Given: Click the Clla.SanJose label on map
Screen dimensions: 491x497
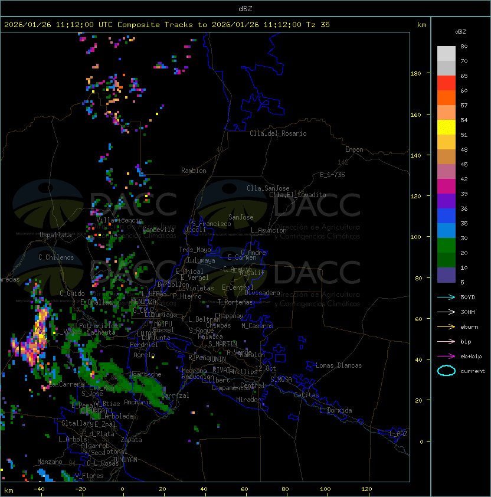Looking at the screenshot, I should (268, 188).
